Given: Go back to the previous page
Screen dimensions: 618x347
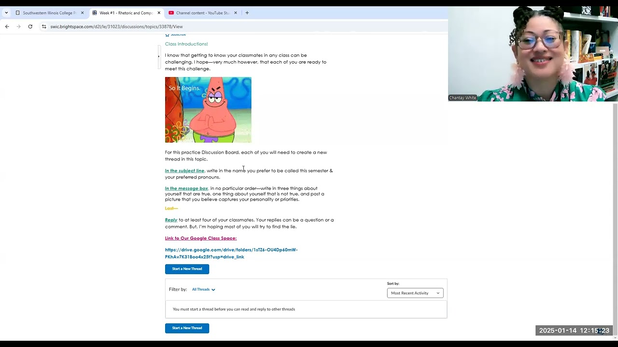Looking at the screenshot, I should [7, 27].
